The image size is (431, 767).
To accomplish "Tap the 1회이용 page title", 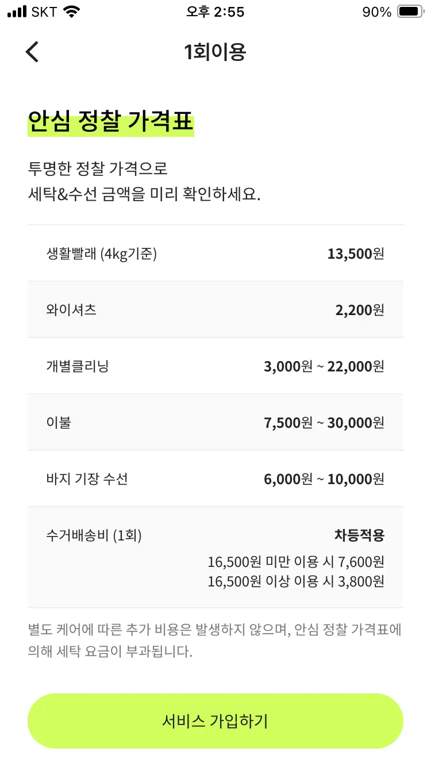I will [215, 52].
